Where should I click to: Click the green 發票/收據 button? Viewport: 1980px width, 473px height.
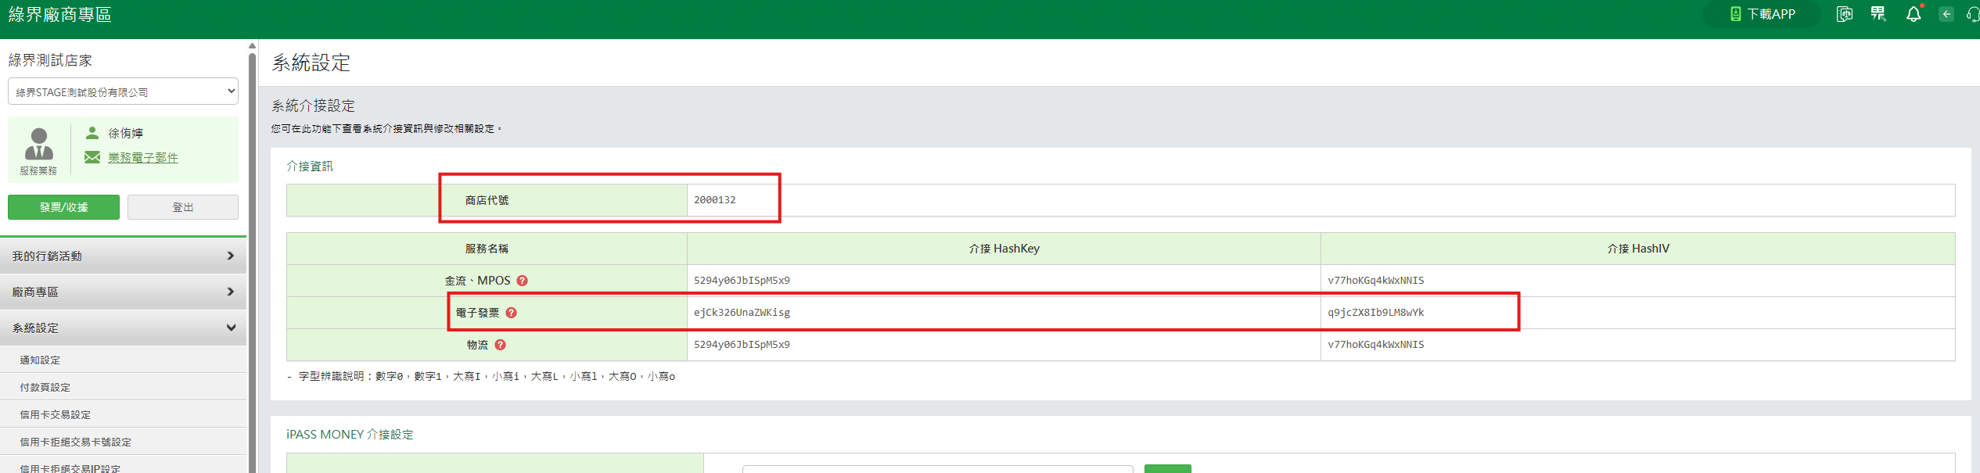[63, 207]
